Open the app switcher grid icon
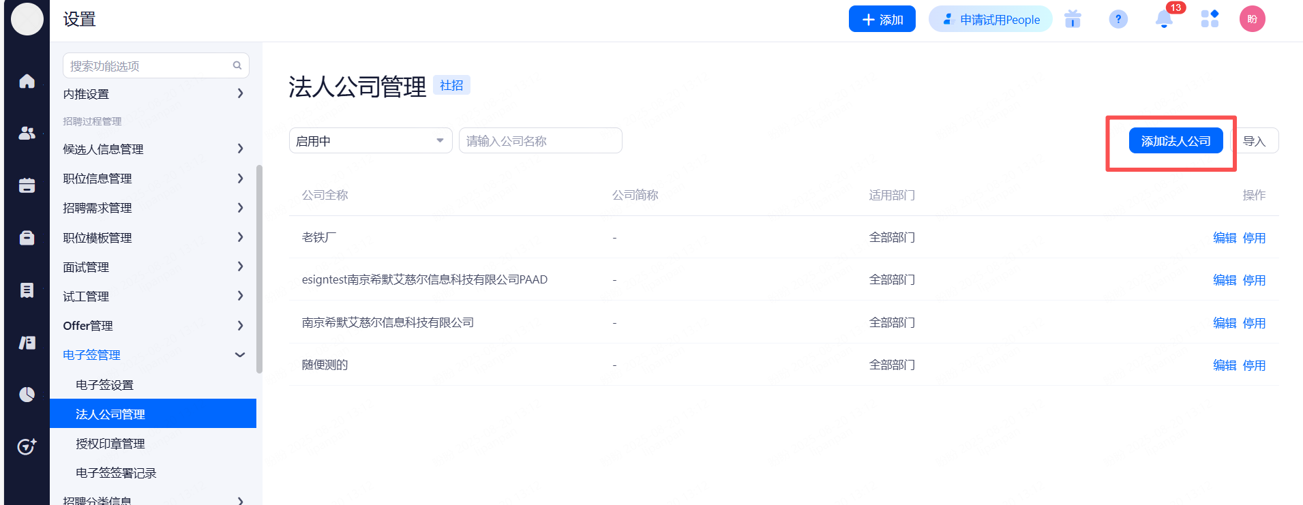The height and width of the screenshot is (505, 1303). coord(1209,19)
